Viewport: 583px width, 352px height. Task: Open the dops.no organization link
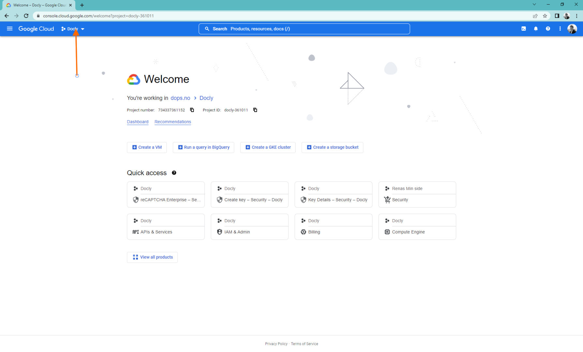click(x=180, y=98)
